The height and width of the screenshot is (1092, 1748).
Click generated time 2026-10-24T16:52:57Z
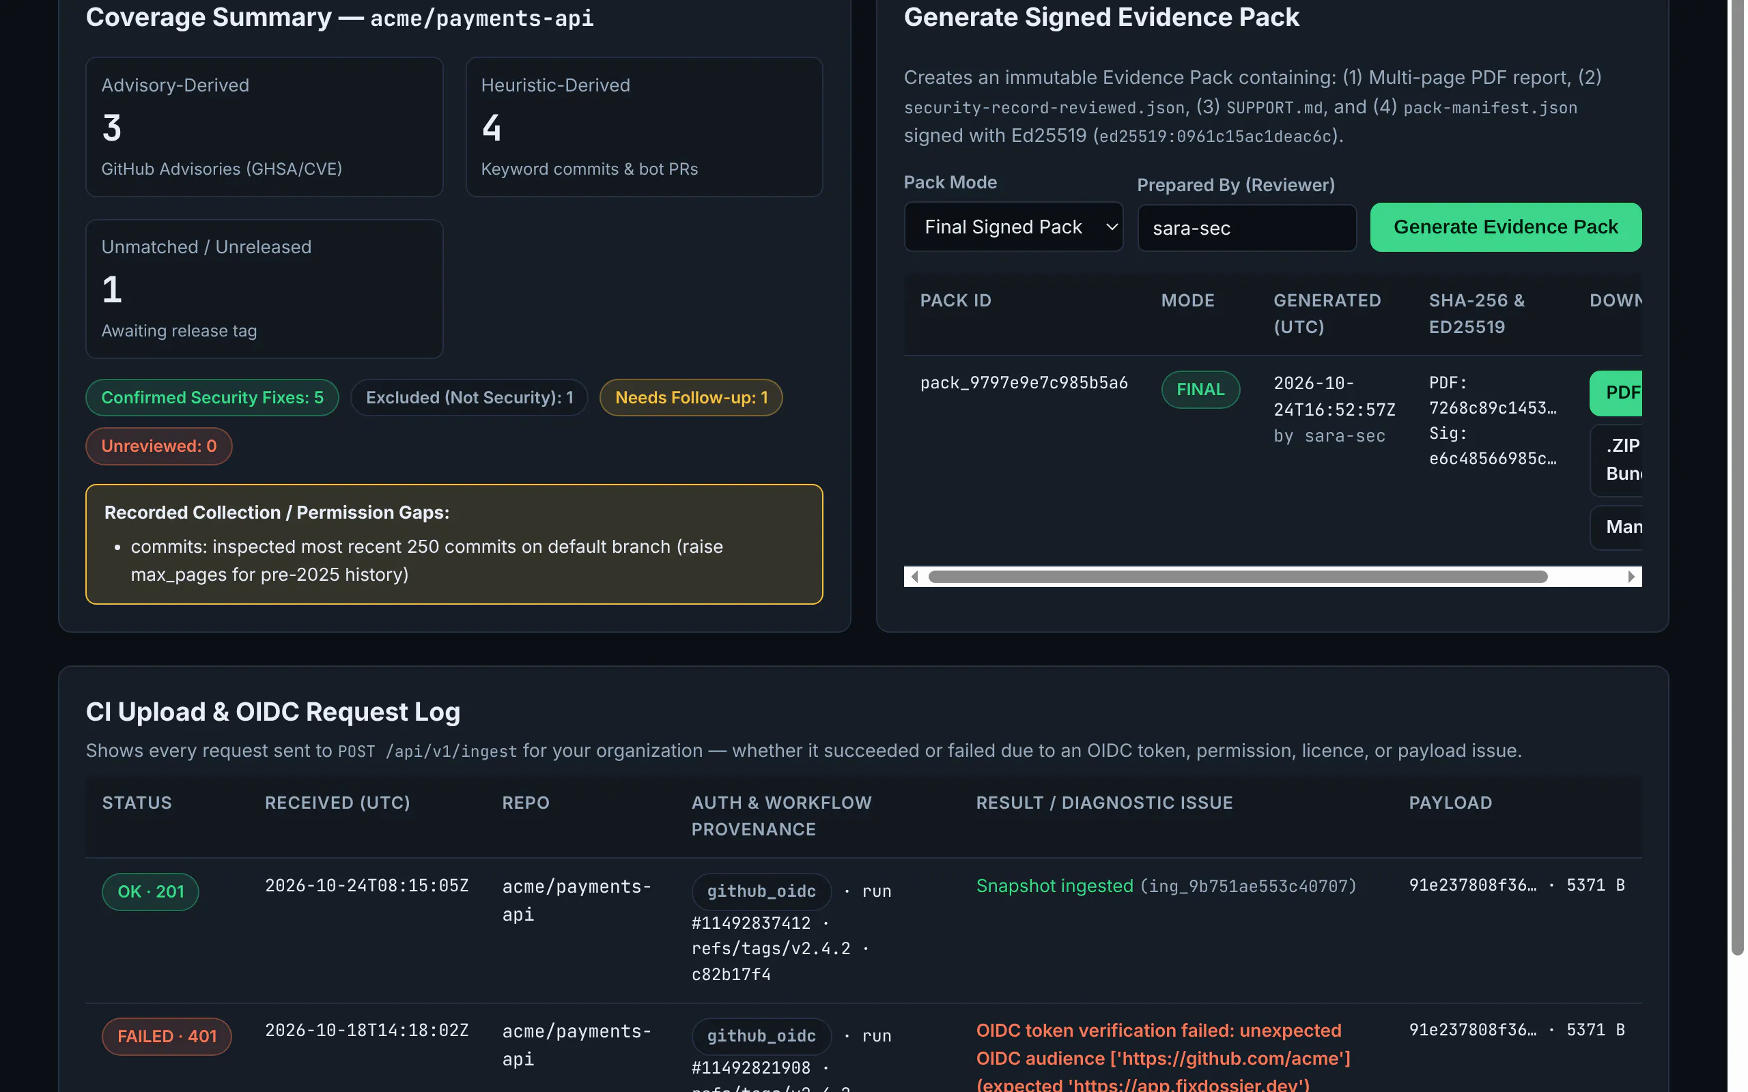click(1334, 397)
